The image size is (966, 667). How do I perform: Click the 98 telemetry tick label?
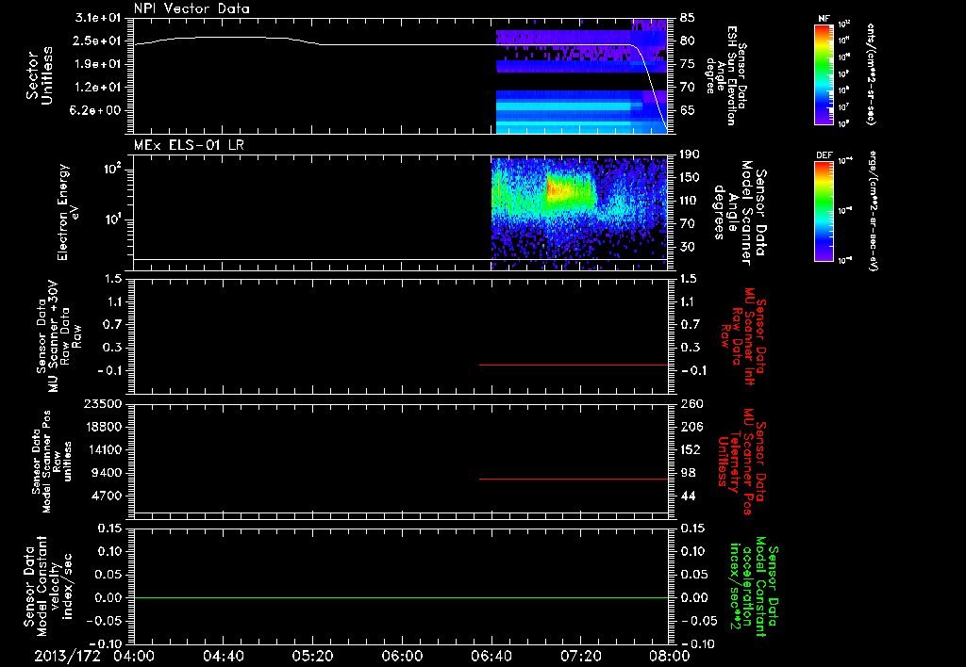click(688, 473)
